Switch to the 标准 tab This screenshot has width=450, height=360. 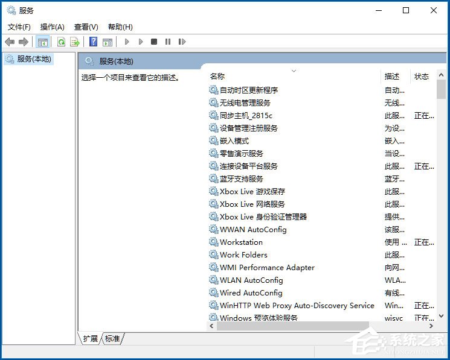[x=113, y=339]
